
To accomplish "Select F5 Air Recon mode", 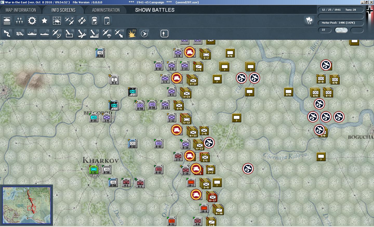I will click(57, 33).
